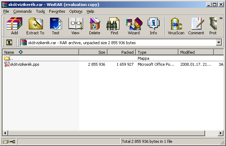Add an archive Comment
The height and width of the screenshot is (146, 226).
coord(196,26)
